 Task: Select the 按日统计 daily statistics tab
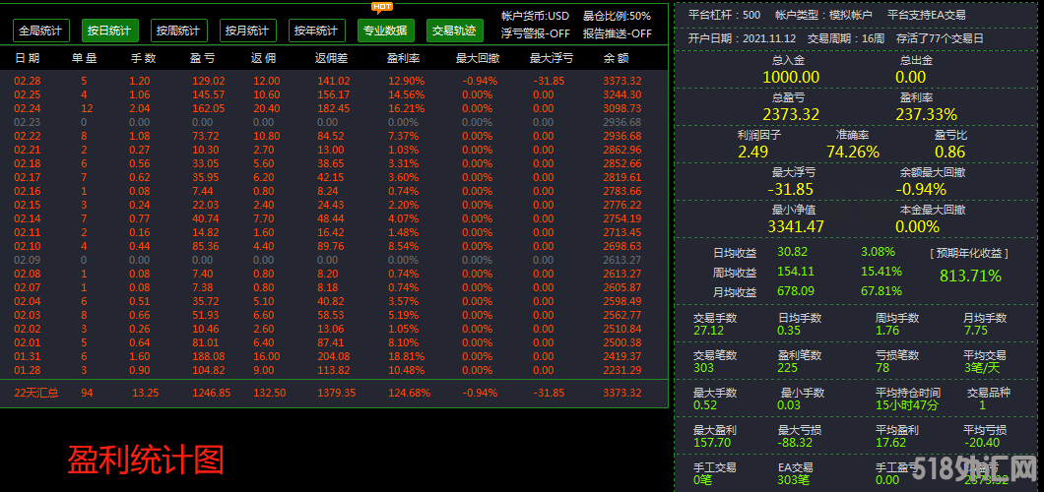pyautogui.click(x=110, y=31)
